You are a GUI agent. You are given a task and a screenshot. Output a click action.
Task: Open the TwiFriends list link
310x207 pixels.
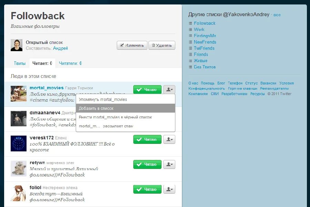[204, 48]
